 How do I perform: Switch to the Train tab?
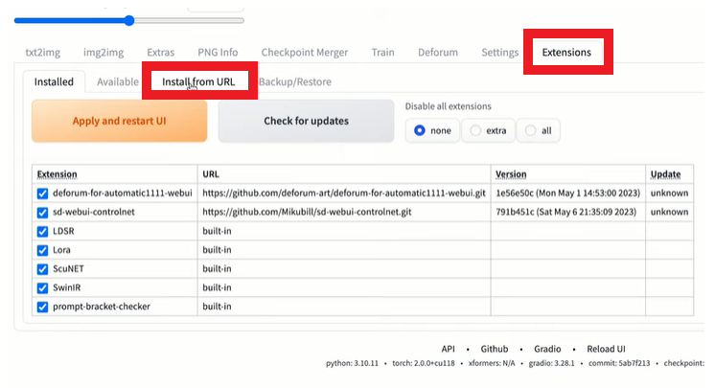[x=383, y=53]
